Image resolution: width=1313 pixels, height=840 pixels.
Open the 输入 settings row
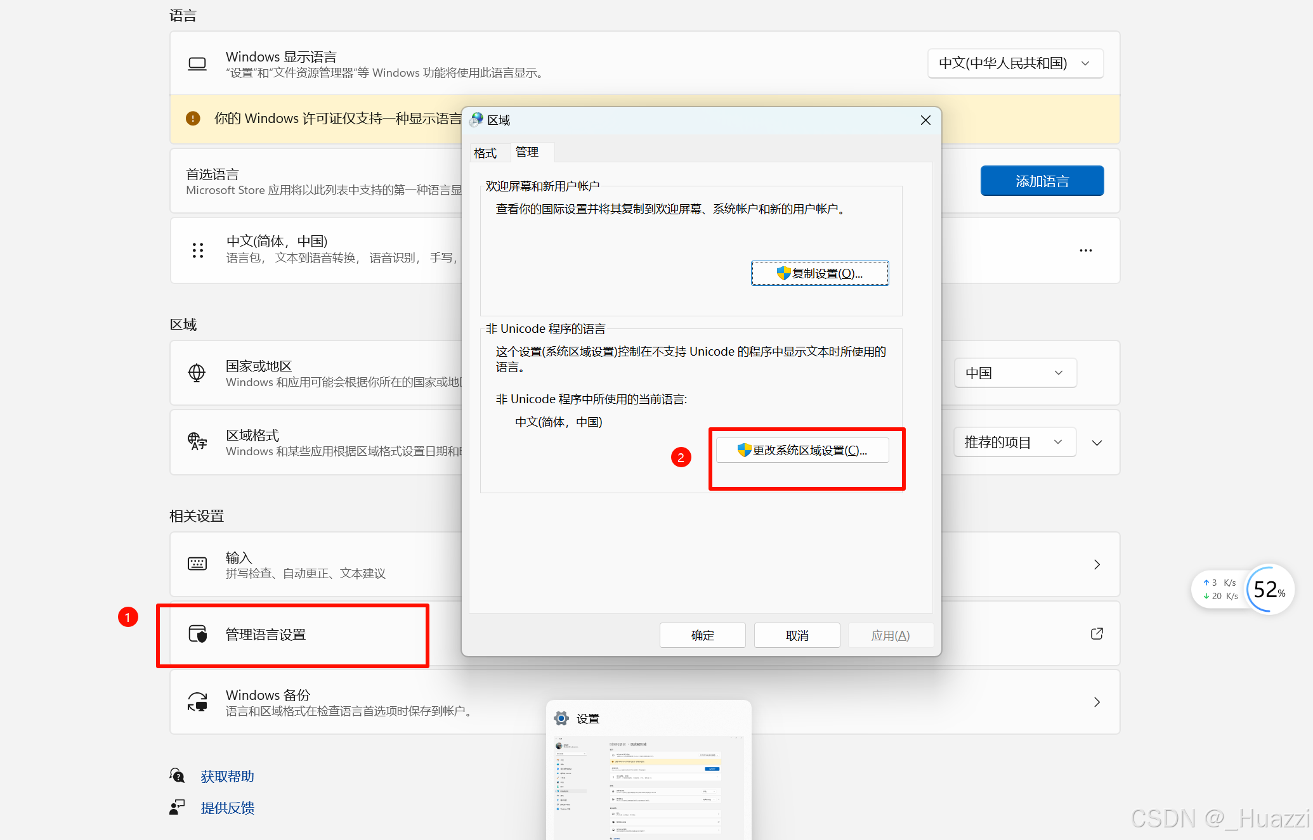(x=644, y=564)
